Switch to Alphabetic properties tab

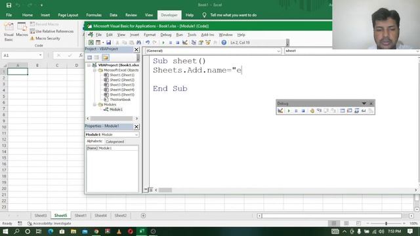(94, 142)
